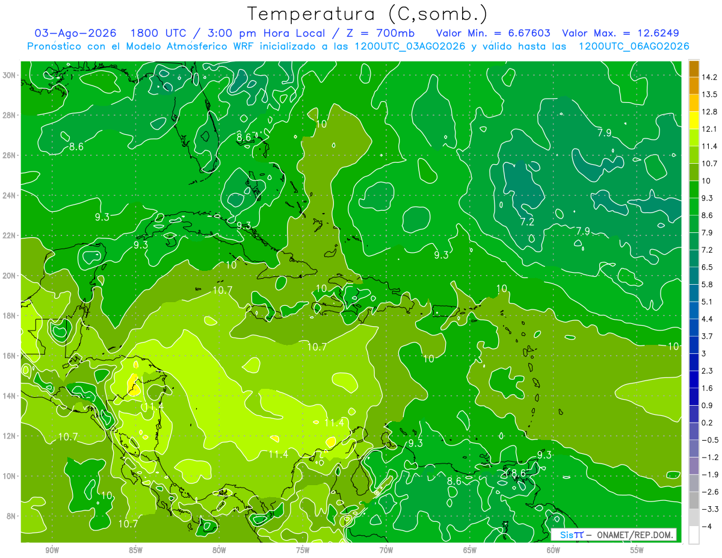Click colorbar label "6.5"

pyautogui.click(x=708, y=267)
